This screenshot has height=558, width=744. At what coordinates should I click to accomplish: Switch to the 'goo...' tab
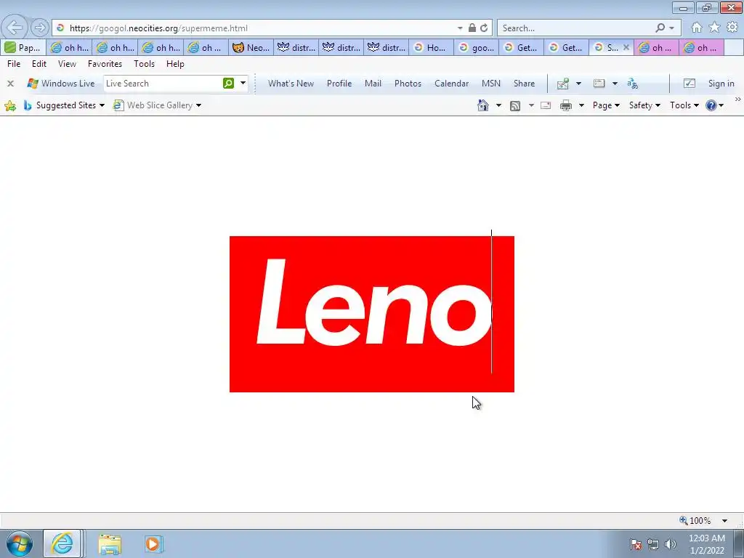click(477, 47)
